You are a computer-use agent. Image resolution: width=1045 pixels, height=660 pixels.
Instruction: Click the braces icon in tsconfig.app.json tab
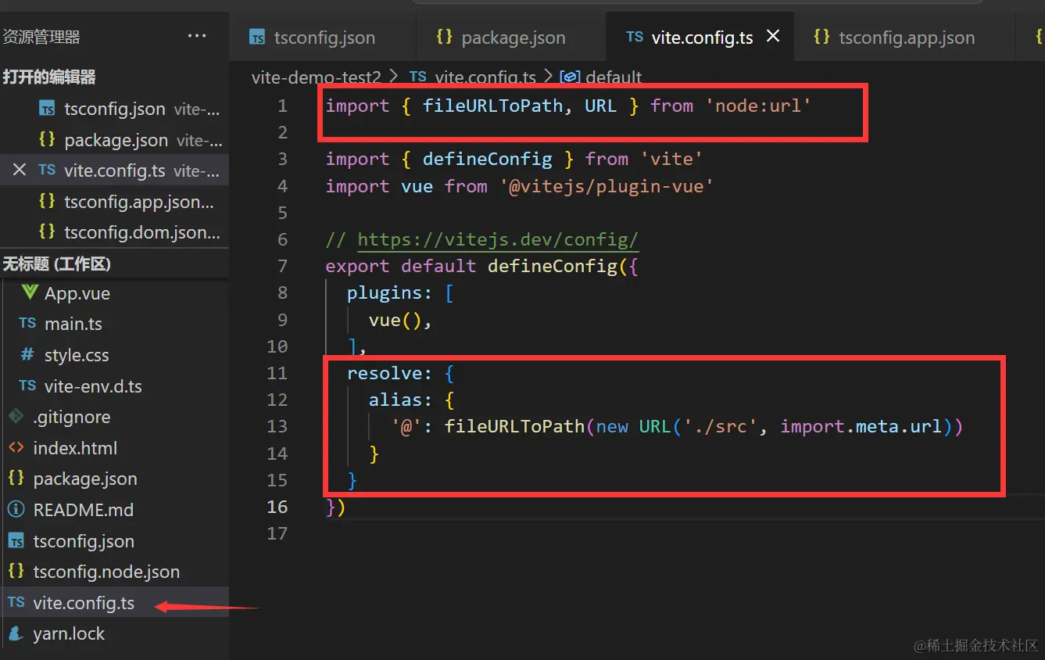pos(821,36)
